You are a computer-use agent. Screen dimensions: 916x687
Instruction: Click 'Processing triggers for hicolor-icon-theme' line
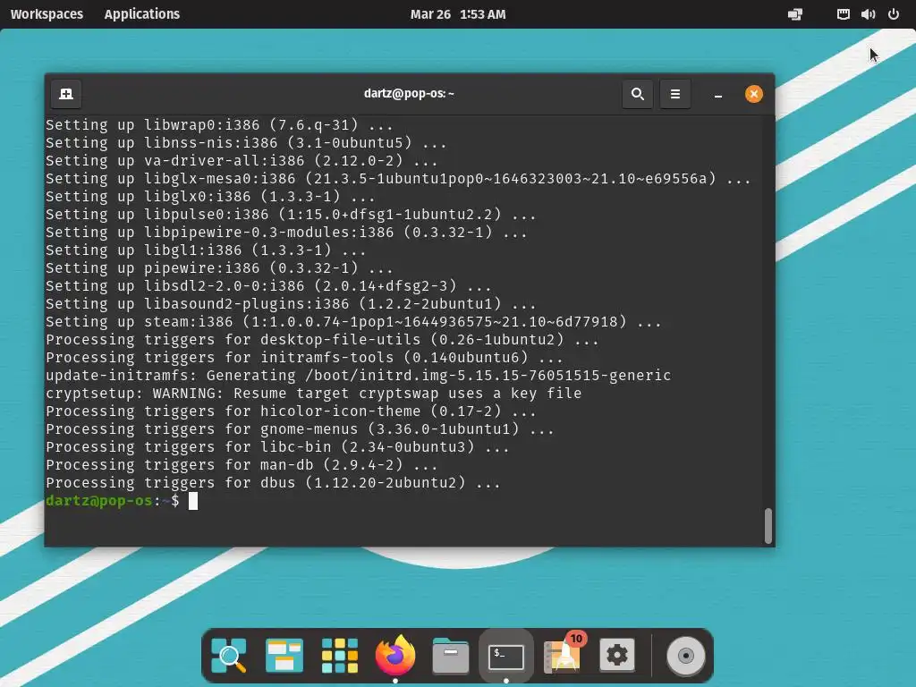pyautogui.click(x=291, y=411)
